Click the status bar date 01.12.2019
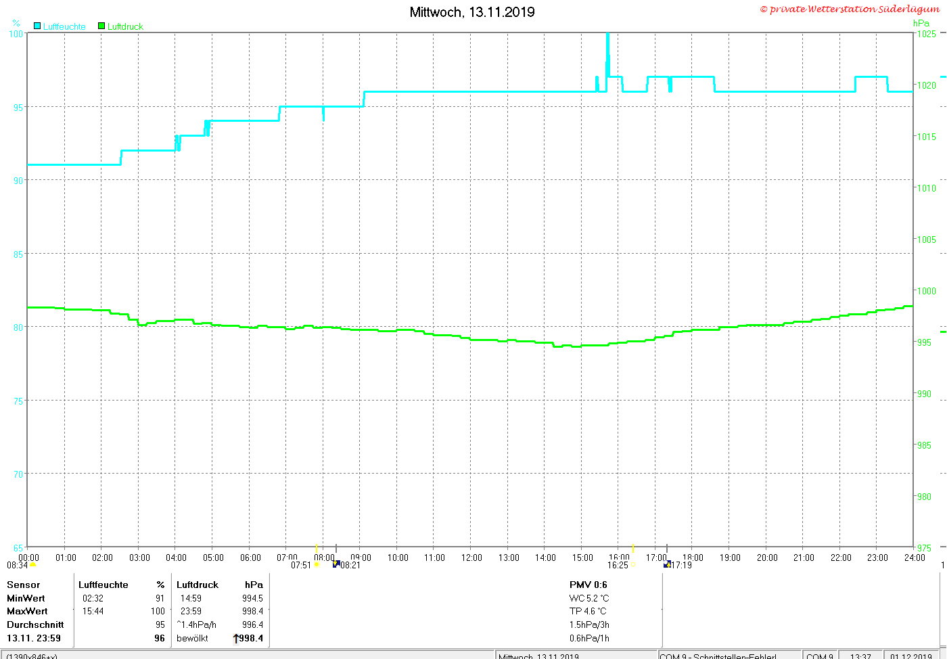947x659 pixels. [x=911, y=656]
